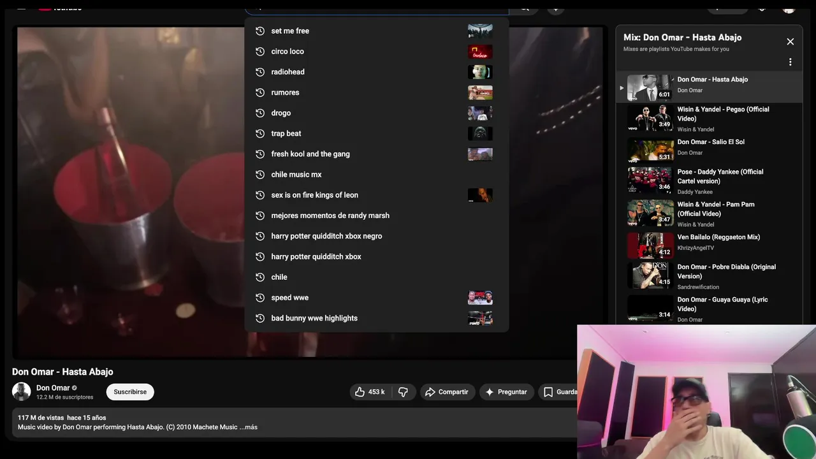Open Don Omar channel avatar
The height and width of the screenshot is (459, 816).
tap(21, 391)
